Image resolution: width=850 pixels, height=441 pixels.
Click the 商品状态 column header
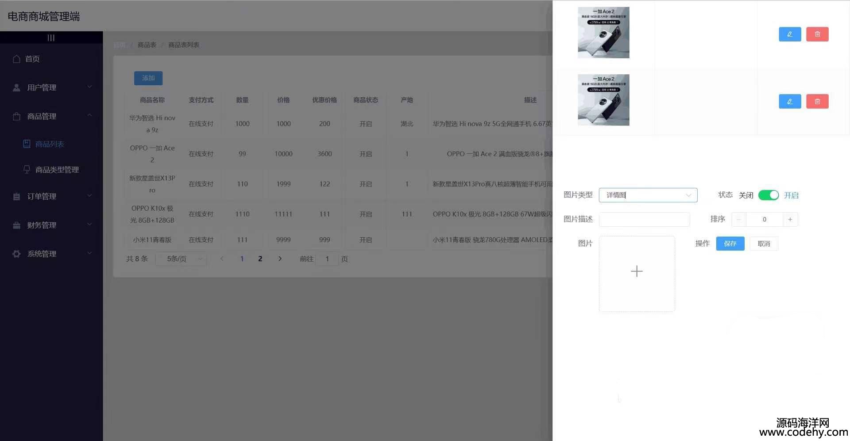click(x=366, y=100)
